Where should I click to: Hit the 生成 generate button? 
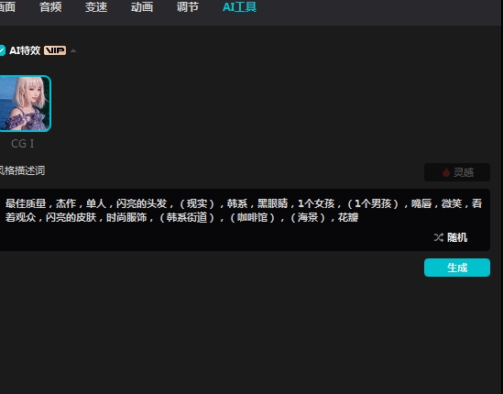[x=457, y=268]
